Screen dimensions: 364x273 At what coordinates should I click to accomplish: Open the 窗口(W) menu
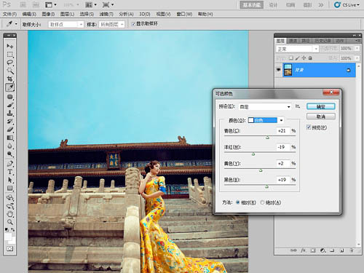pyautogui.click(x=184, y=14)
